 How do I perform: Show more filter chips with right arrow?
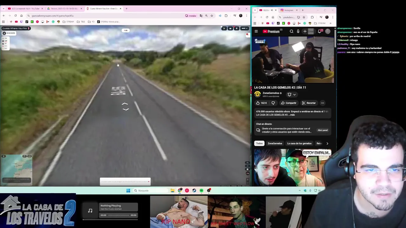[327, 143]
